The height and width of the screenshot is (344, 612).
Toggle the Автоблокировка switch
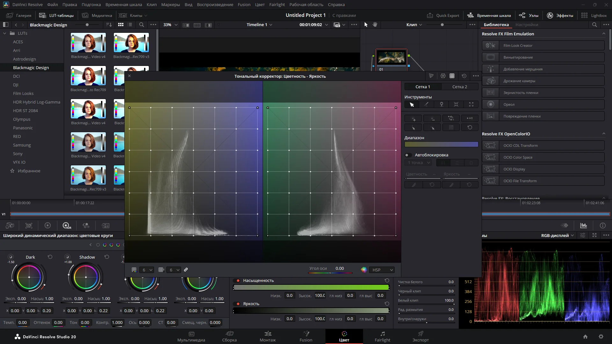408,155
